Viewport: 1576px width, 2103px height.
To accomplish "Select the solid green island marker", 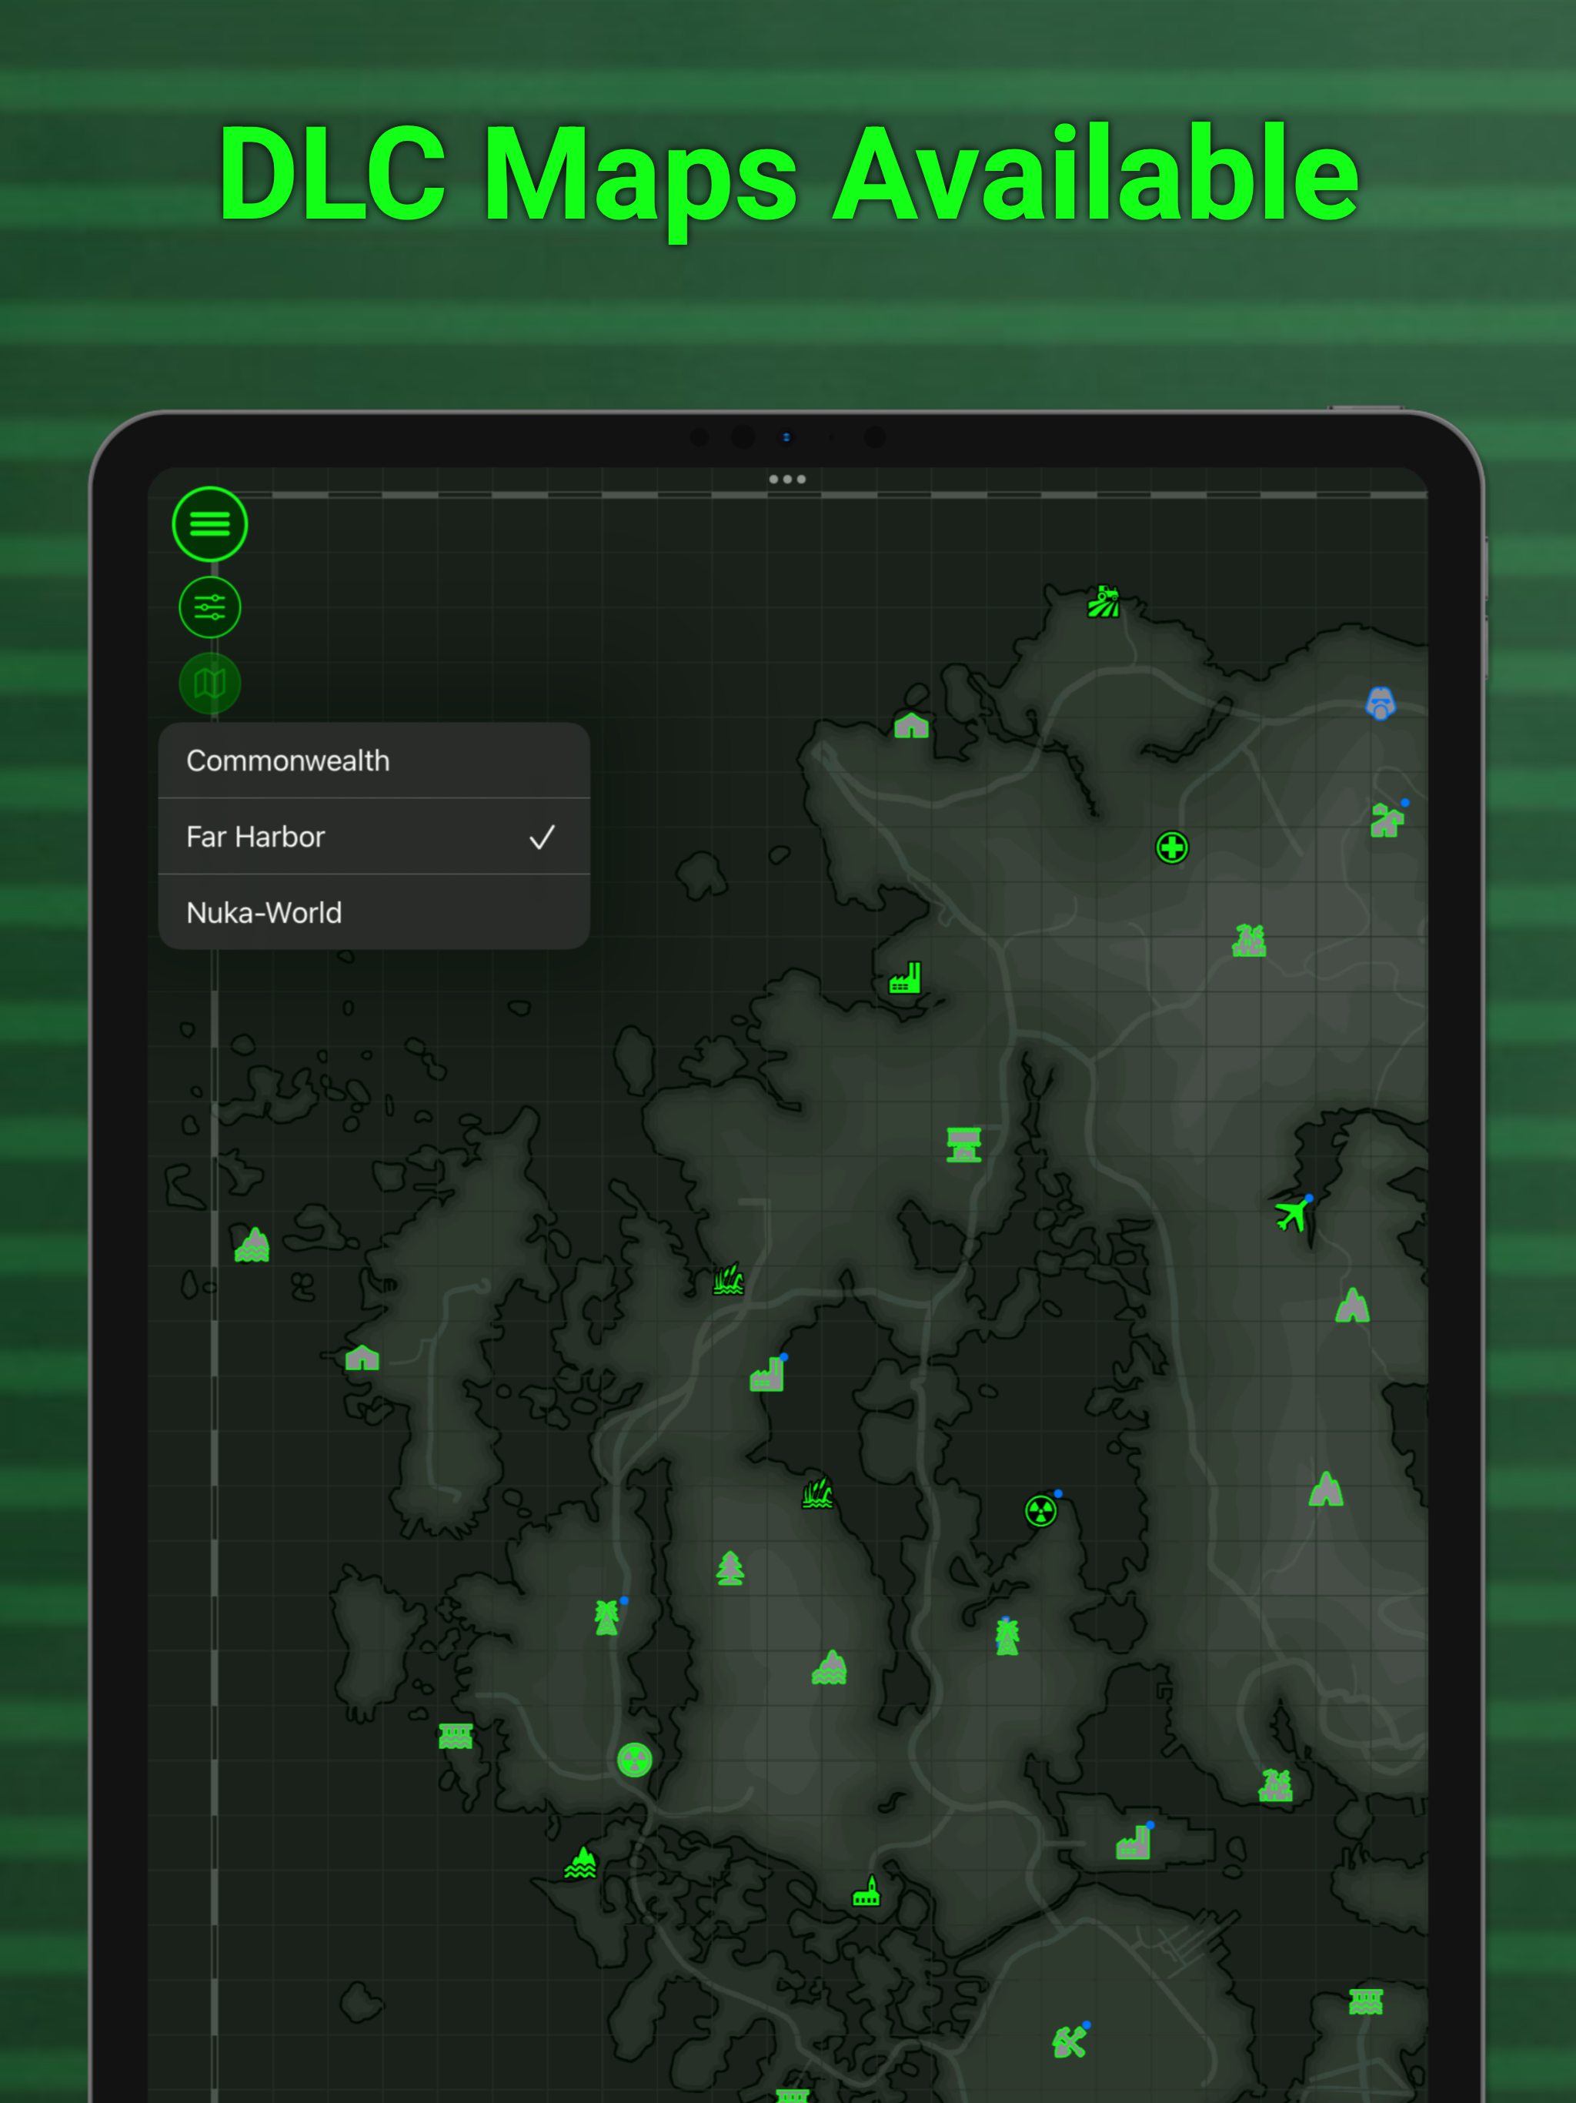I will 581,1863.
